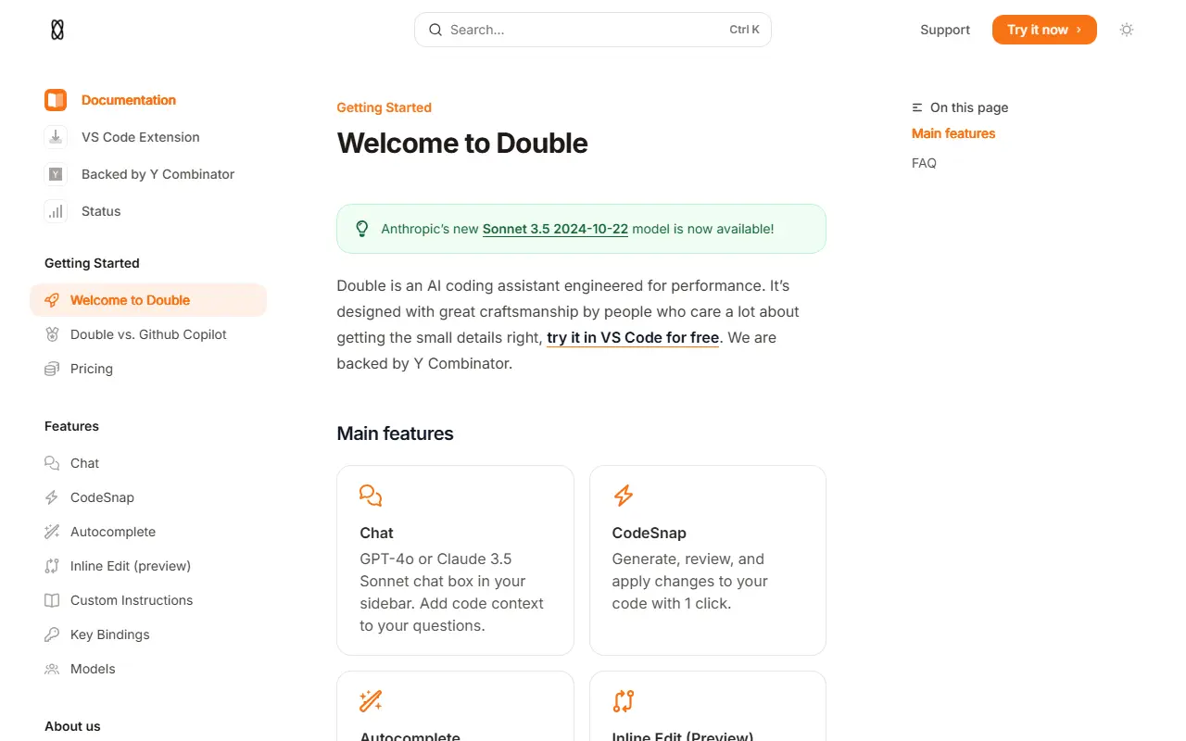Select Welcome to Double in sidebar
Viewport: 1186px width, 741px height.
pyautogui.click(x=148, y=300)
